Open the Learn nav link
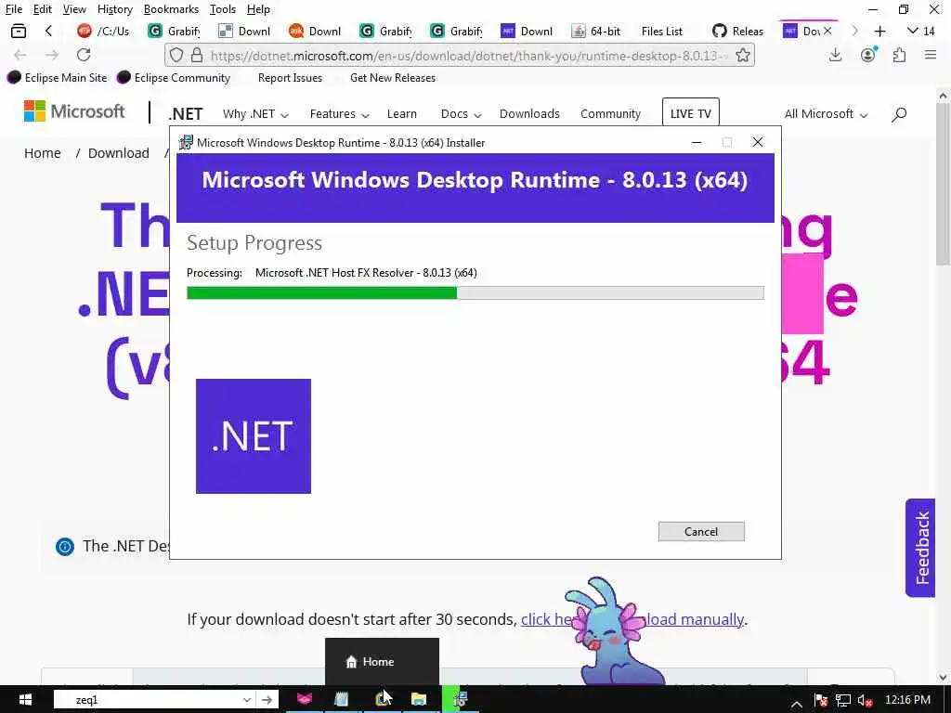Screen dimensions: 951x713 [401, 114]
